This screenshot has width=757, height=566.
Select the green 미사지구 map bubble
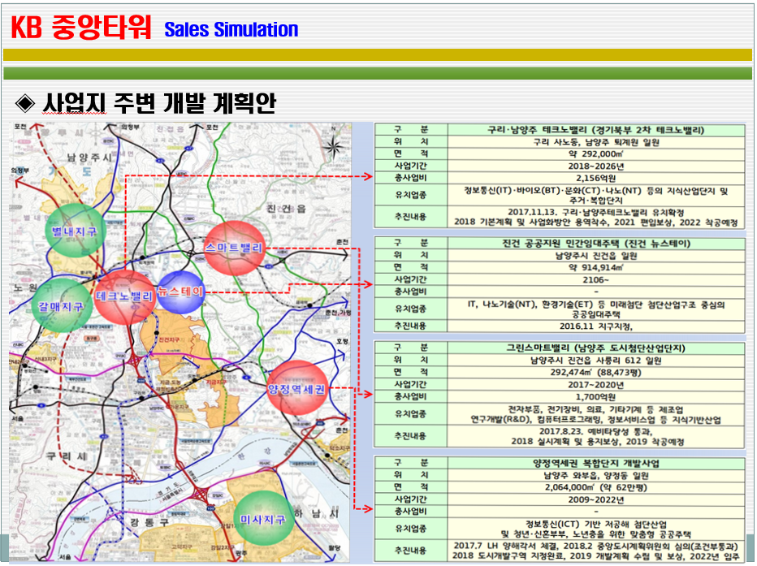click(263, 519)
